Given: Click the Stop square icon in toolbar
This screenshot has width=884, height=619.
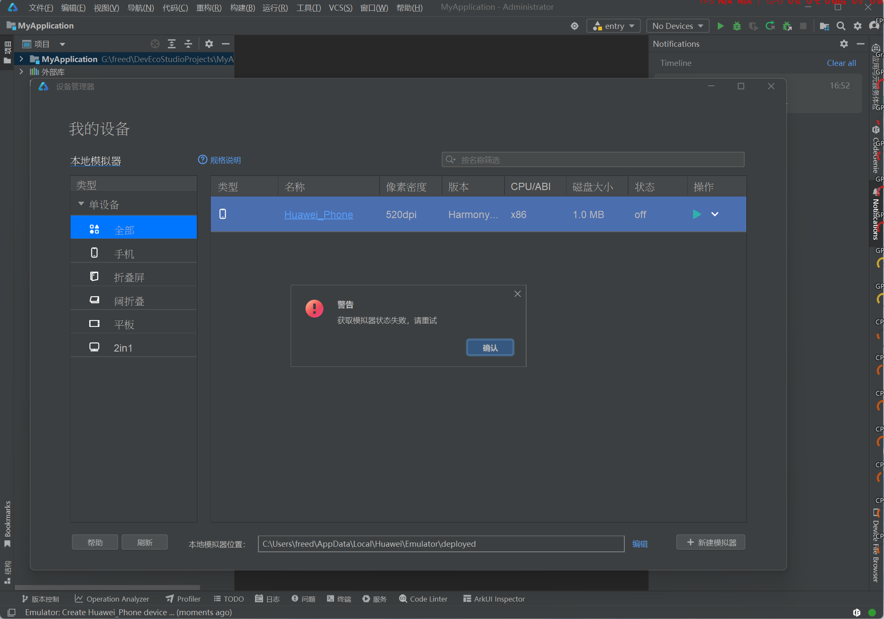Looking at the screenshot, I should click(x=803, y=26).
